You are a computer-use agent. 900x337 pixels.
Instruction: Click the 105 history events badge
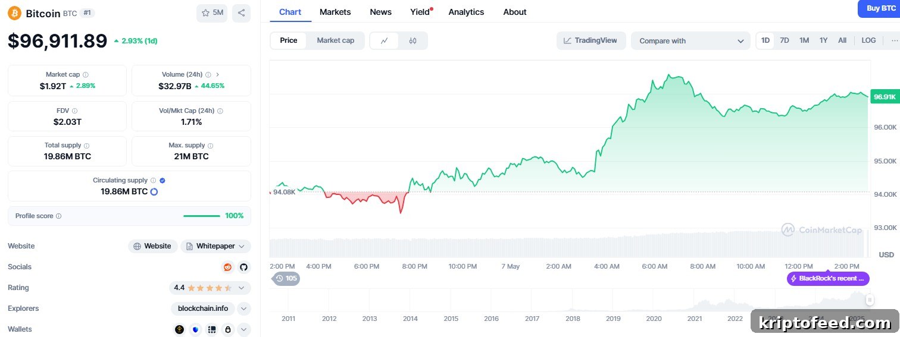coord(286,278)
